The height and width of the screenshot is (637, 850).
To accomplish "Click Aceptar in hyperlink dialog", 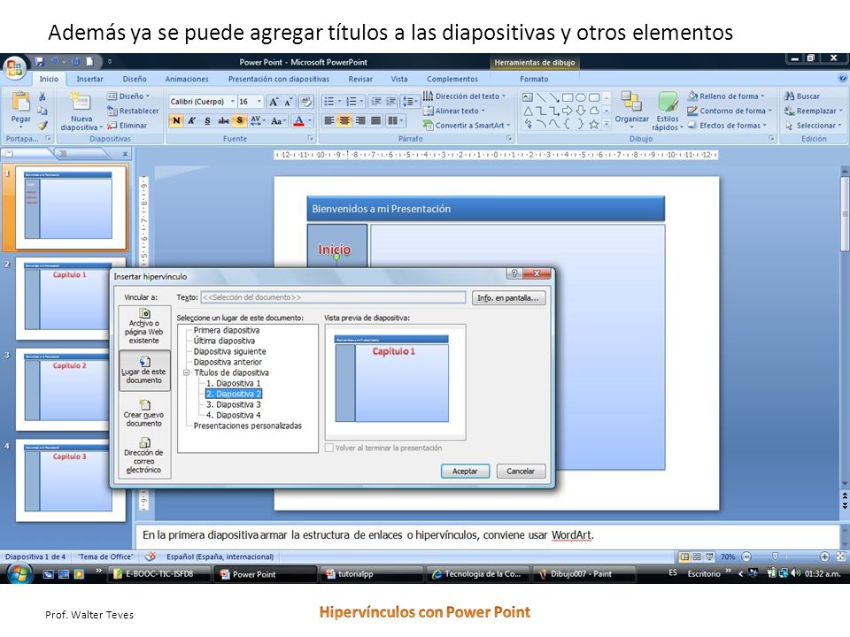I will (465, 472).
